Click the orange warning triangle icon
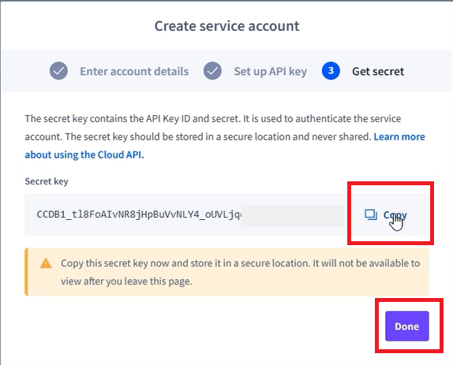 tap(46, 263)
